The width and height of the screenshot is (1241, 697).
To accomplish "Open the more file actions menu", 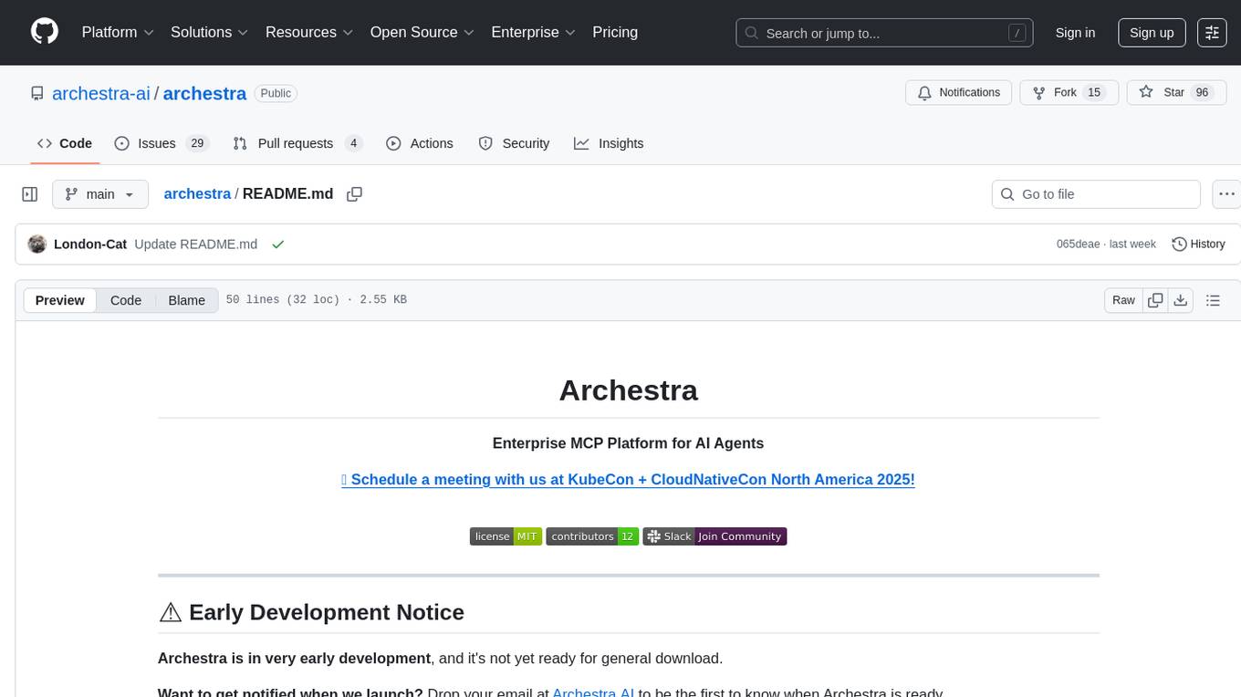I will point(1227,194).
